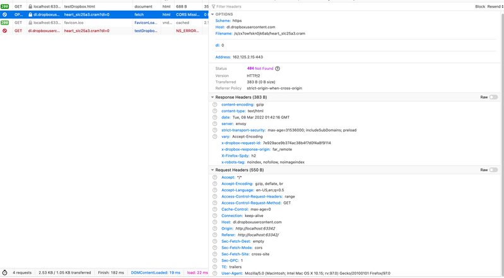Viewport: 504px width, 278px height.
Task: Open help icon for the server header
Action: 214,124
